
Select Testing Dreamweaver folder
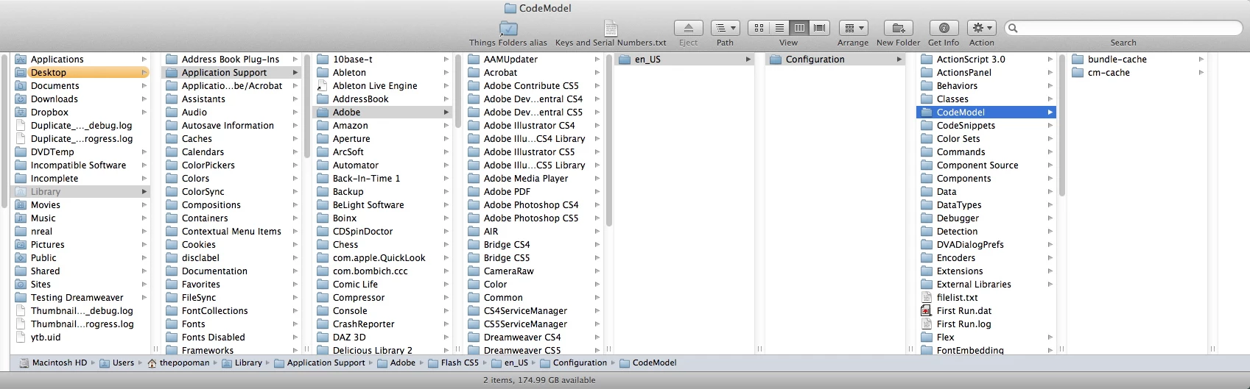pyautogui.click(x=80, y=298)
